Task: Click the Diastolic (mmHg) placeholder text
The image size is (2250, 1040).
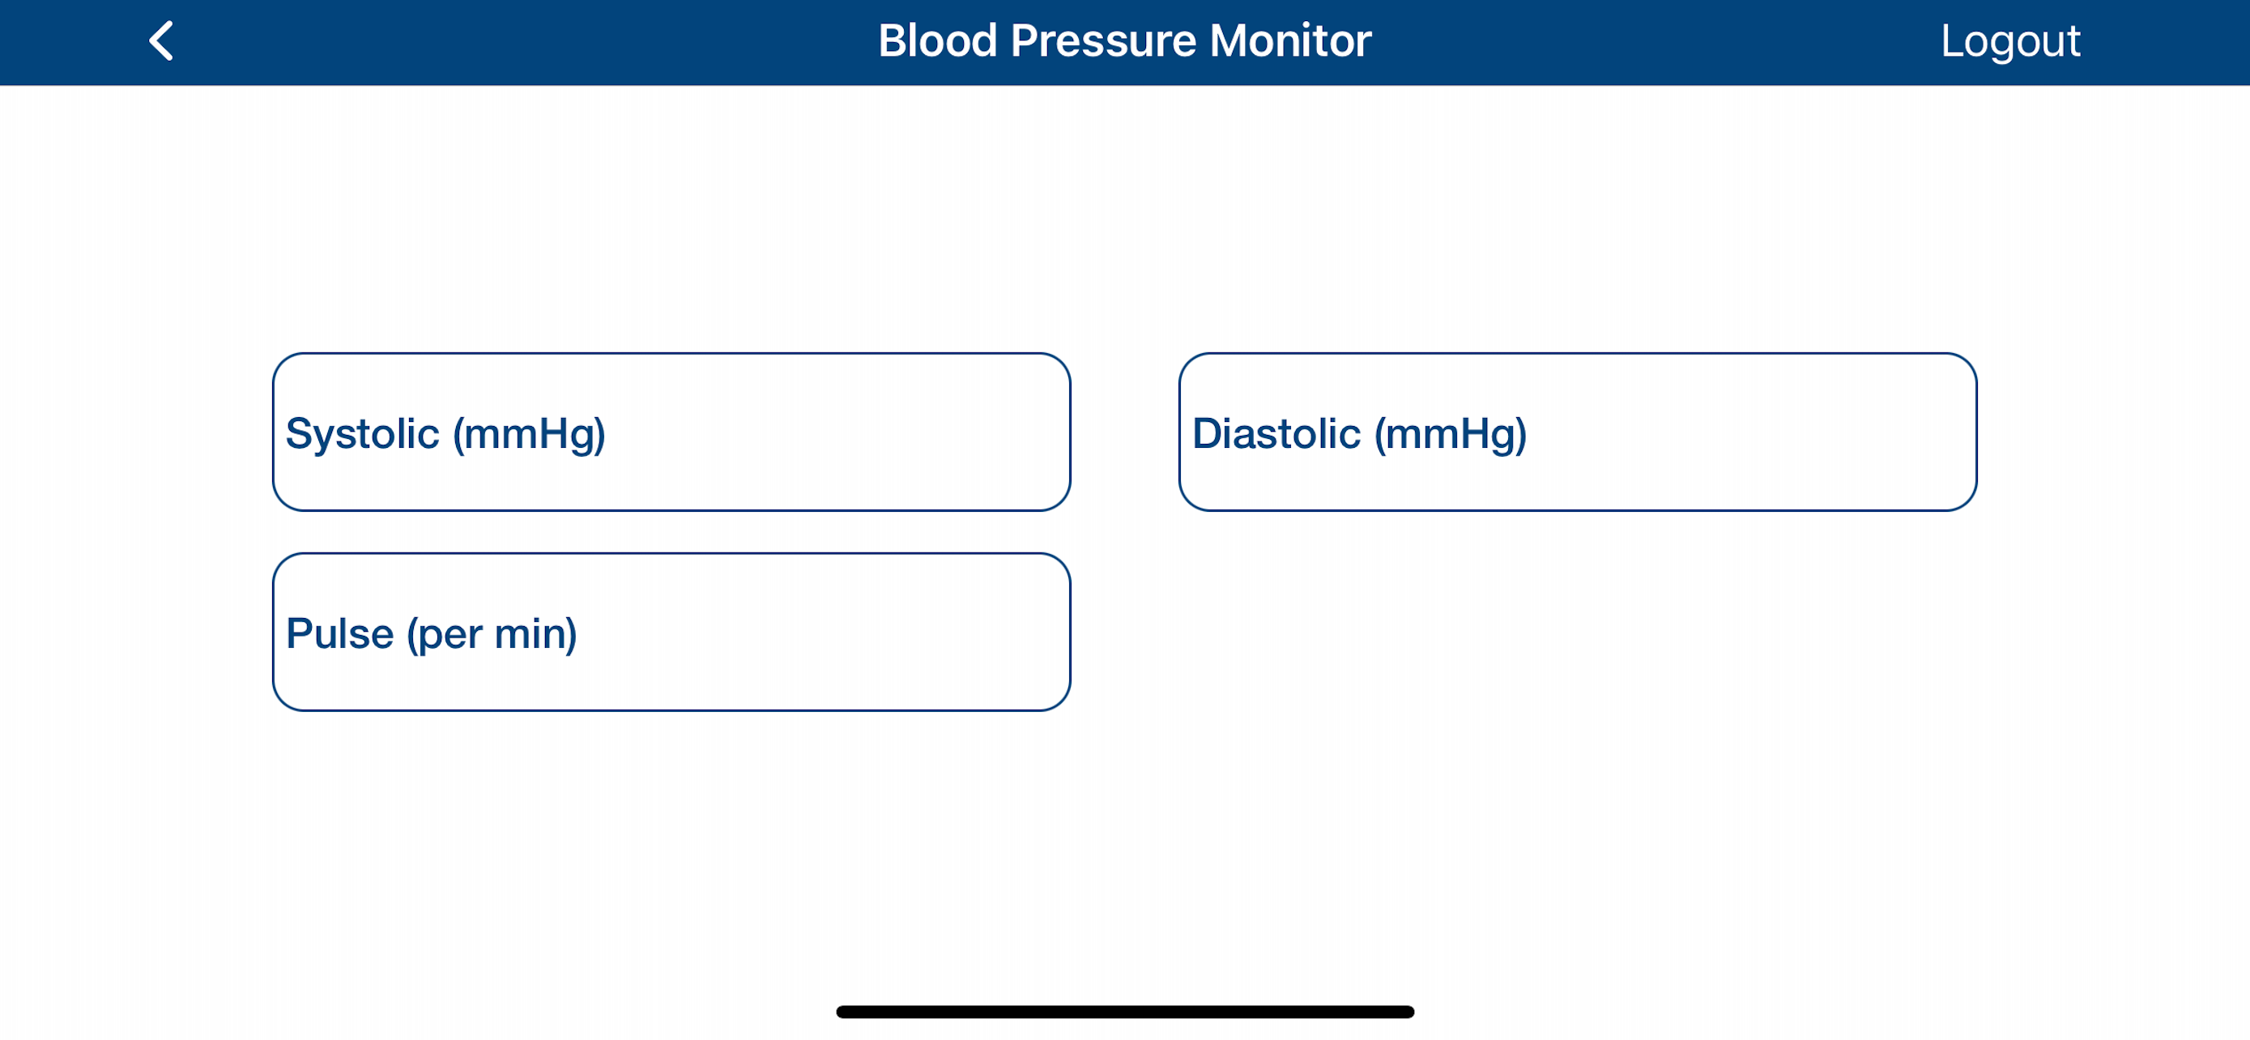Action: point(1359,434)
